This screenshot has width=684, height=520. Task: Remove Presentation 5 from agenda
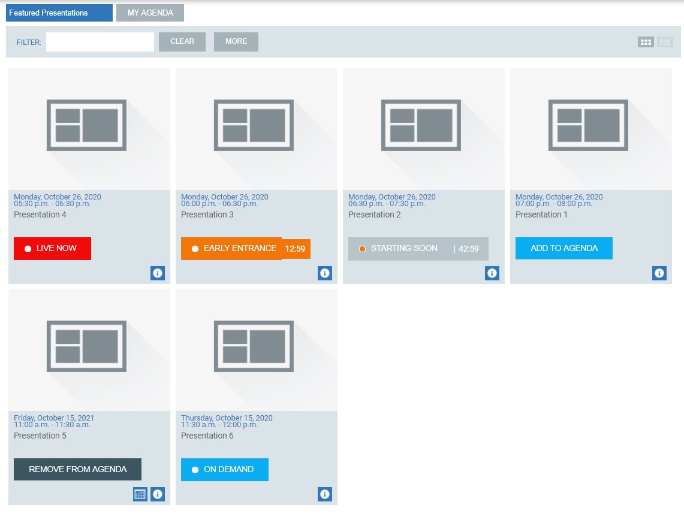[78, 470]
